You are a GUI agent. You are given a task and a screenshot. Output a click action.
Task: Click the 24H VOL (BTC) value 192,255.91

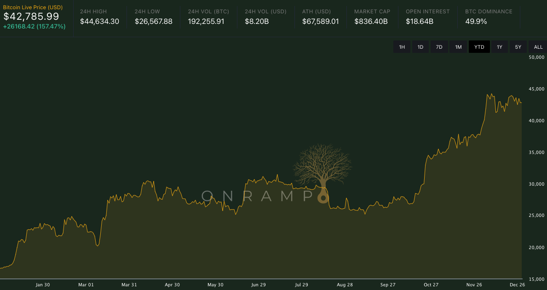(206, 21)
